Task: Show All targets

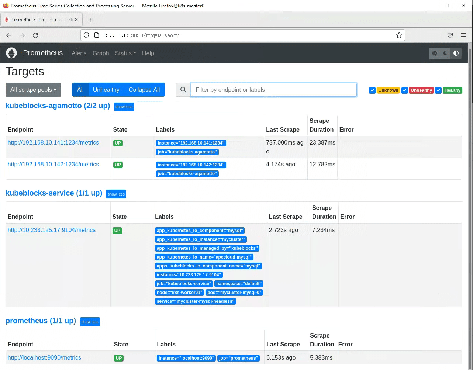Action: (80, 90)
